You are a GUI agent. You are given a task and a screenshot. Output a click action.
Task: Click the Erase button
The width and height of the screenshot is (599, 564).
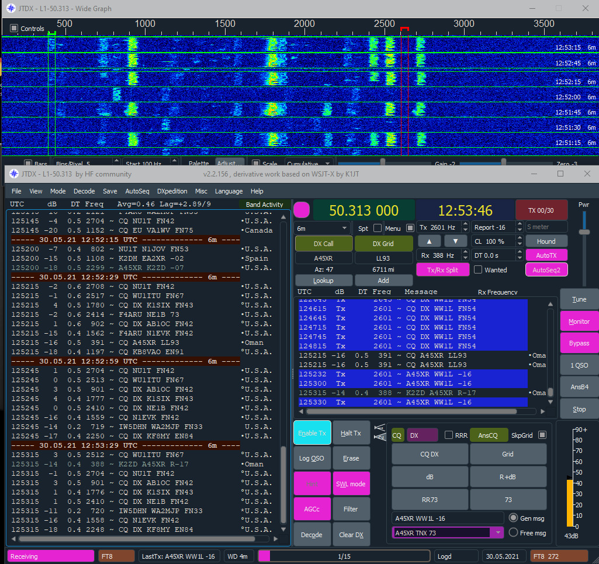click(351, 458)
